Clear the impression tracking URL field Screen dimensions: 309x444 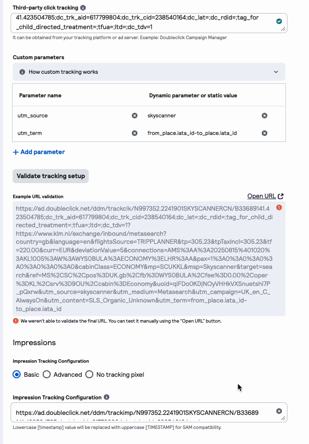279,411
